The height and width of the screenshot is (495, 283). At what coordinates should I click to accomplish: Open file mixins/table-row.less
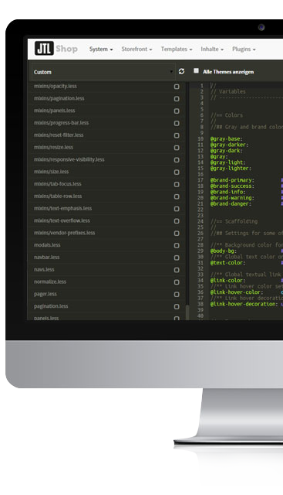58,196
